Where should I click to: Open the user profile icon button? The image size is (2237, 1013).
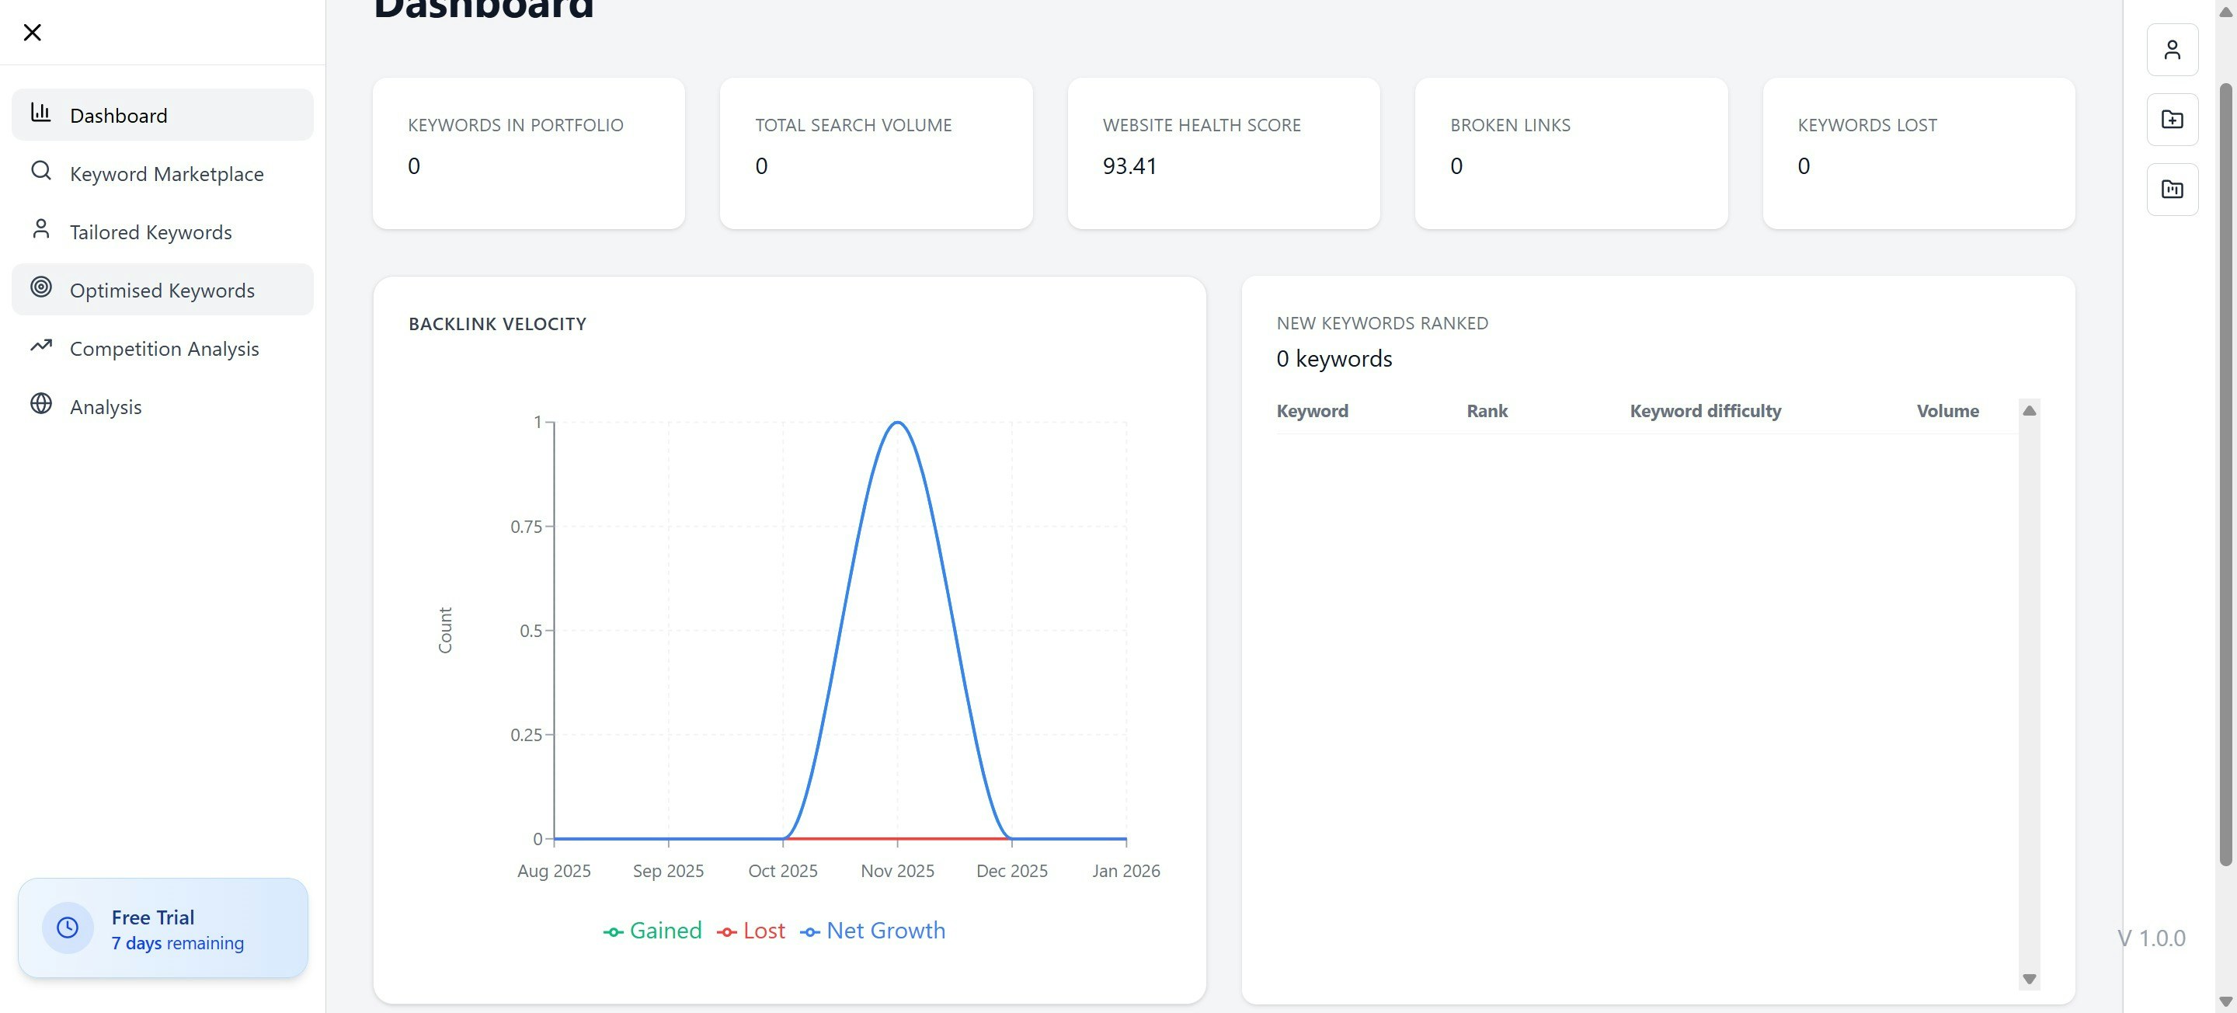(x=2172, y=50)
